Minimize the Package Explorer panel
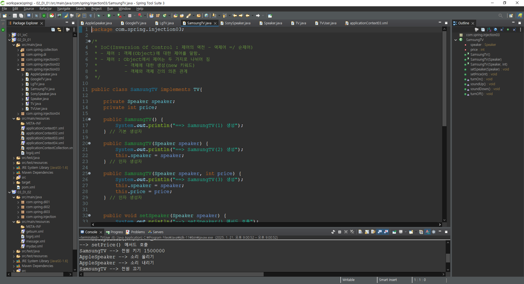 pyautogui.click(x=67, y=23)
